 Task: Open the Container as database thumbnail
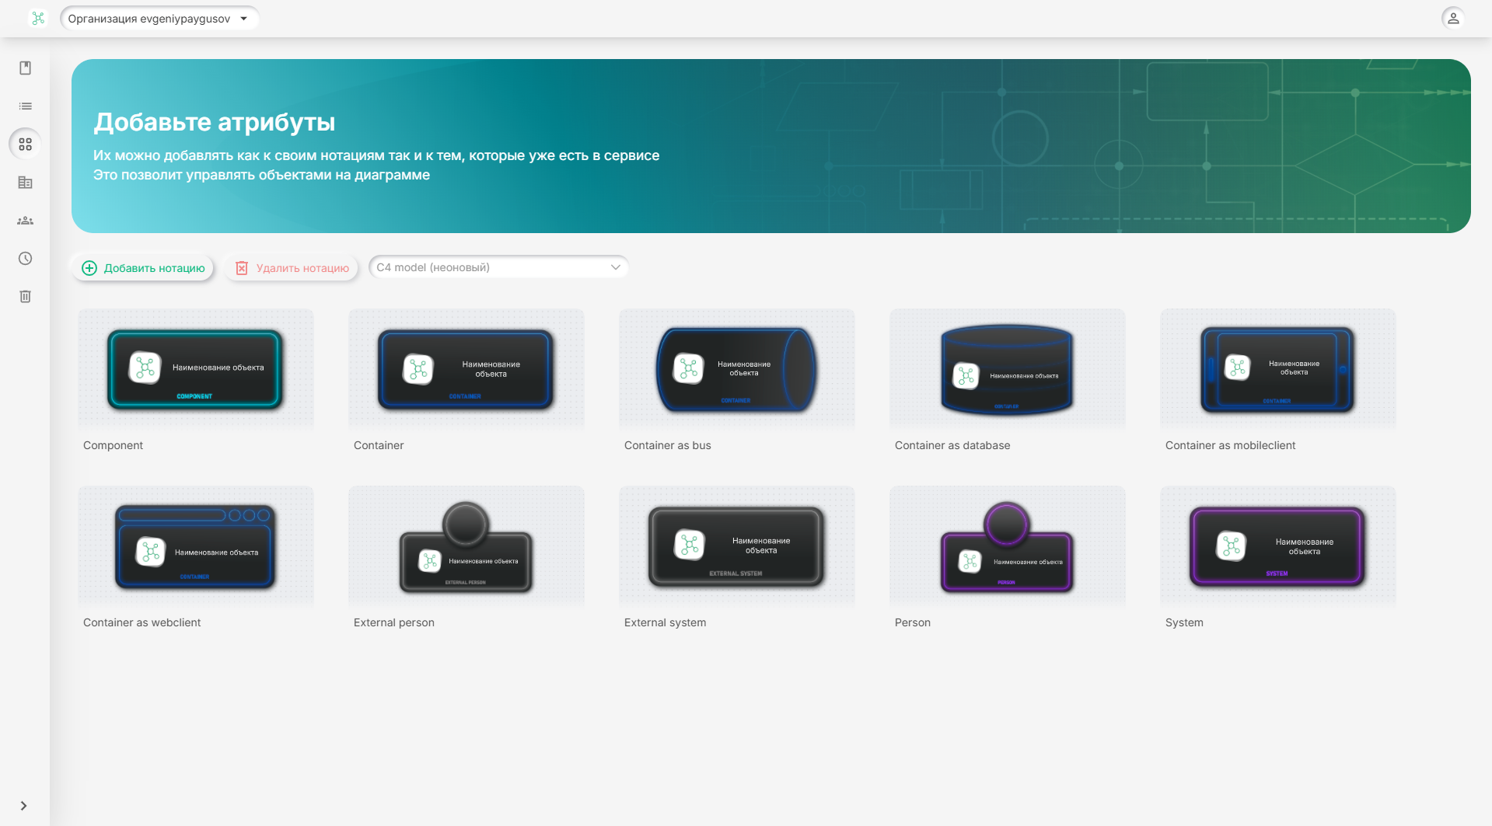pyautogui.click(x=1007, y=369)
